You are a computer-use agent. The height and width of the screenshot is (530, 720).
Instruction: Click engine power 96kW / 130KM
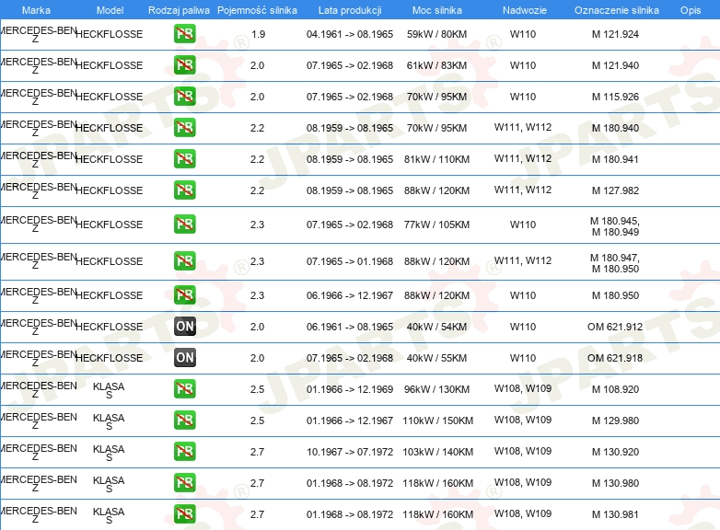click(x=436, y=389)
